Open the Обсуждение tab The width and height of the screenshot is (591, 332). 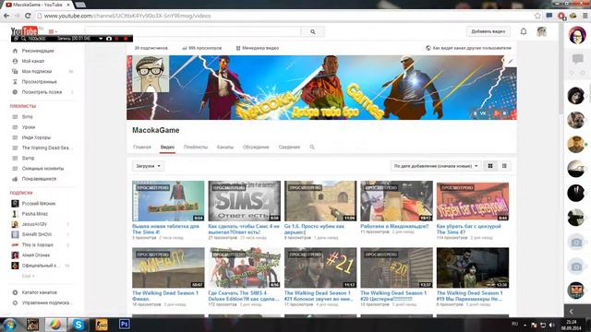[x=256, y=148]
